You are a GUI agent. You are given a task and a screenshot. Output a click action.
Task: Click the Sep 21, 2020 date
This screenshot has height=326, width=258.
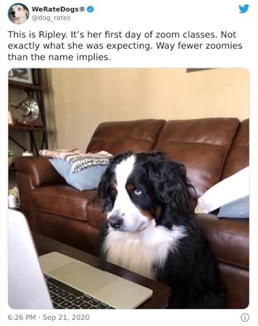coord(66,318)
